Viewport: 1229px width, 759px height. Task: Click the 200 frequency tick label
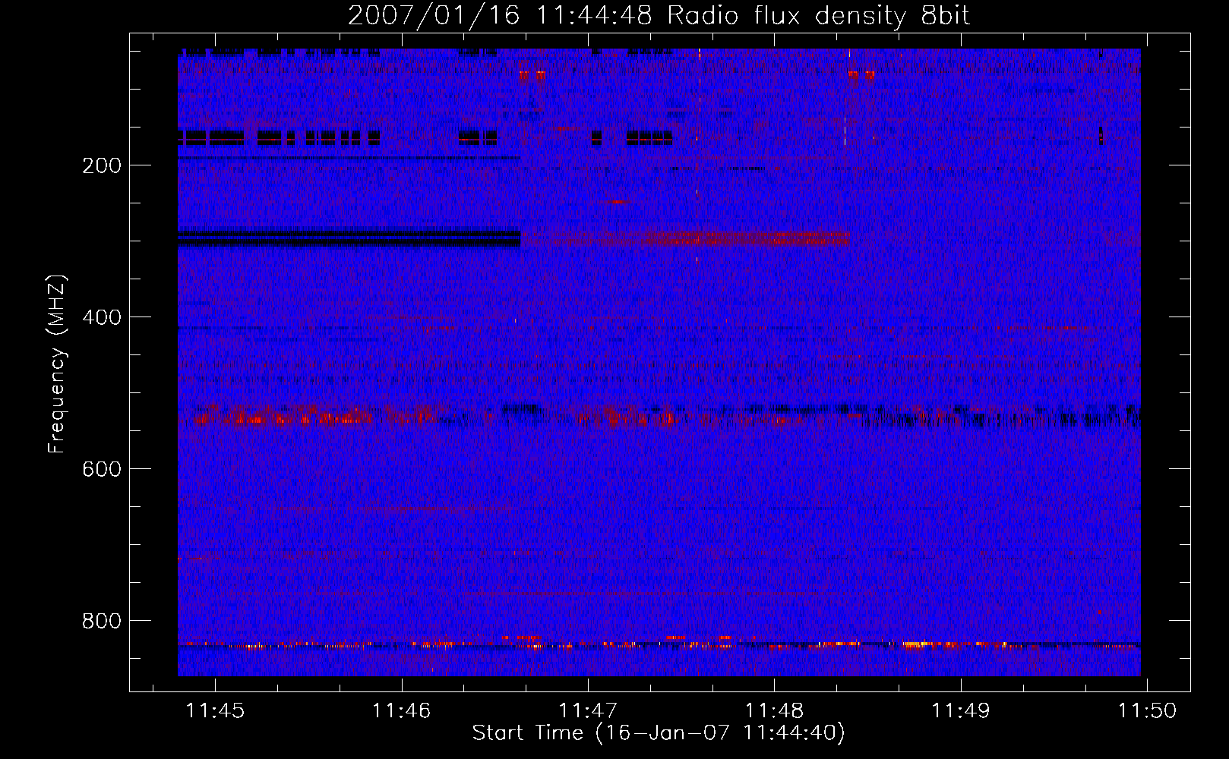click(x=102, y=165)
